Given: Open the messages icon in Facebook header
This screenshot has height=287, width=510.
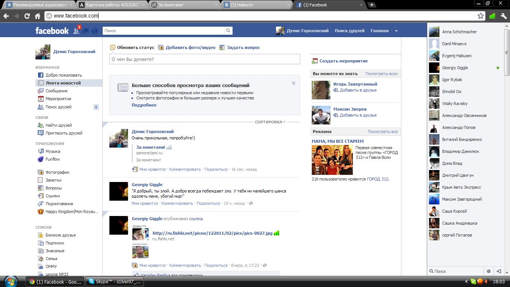Looking at the screenshot, I should pos(85,31).
